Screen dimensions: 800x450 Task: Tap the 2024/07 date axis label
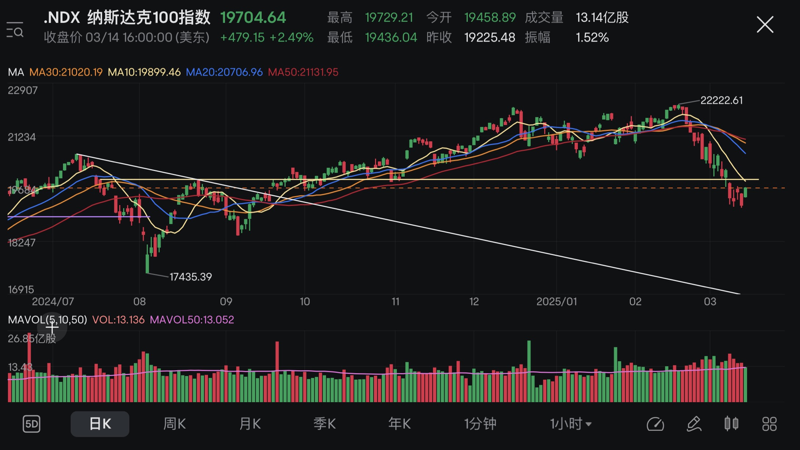point(53,301)
